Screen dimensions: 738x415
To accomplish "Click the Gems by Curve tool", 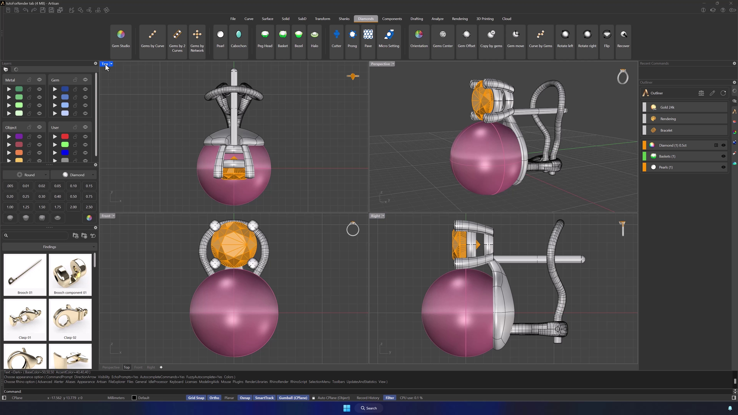I will [152, 38].
